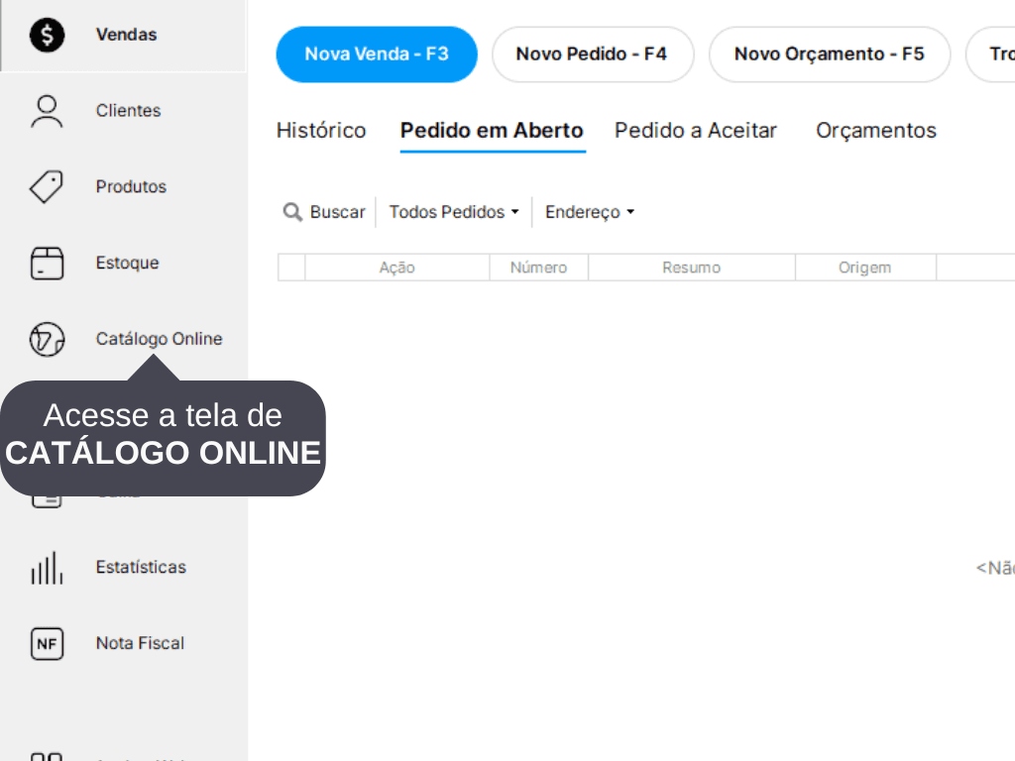Sort by the Ação column header

(396, 268)
